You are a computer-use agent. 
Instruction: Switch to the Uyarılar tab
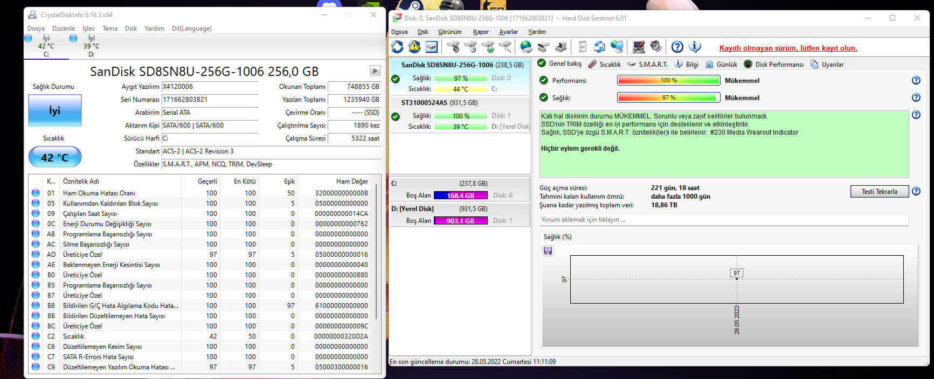pos(827,64)
